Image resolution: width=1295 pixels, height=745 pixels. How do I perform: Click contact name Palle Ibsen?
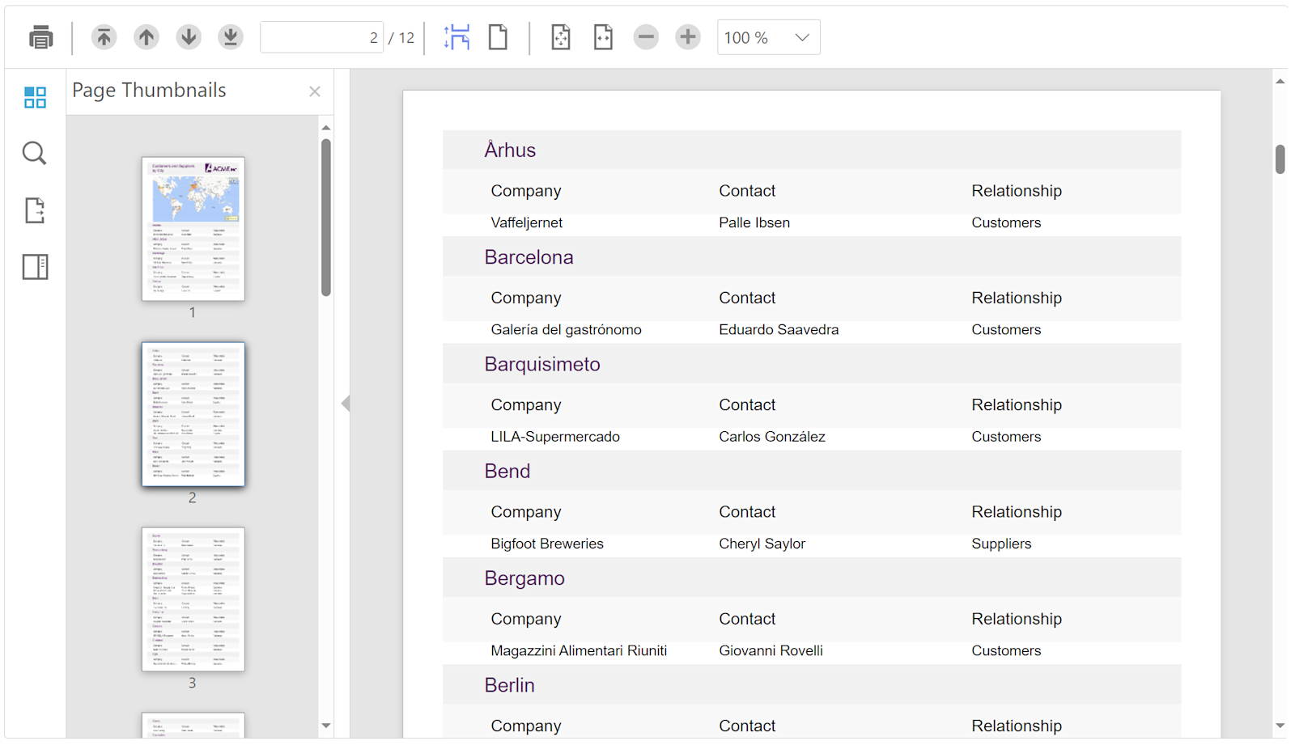point(754,222)
